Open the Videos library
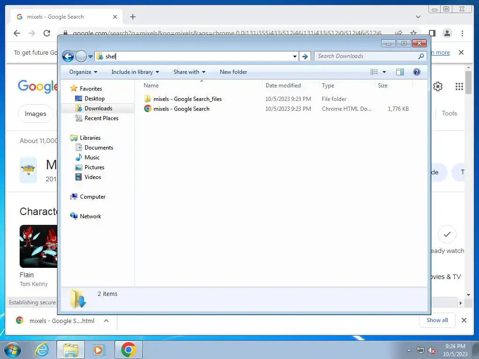Viewport: 479px width, 359px height. [93, 177]
